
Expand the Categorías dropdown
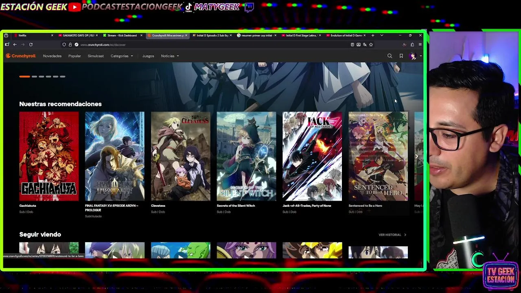[122, 56]
